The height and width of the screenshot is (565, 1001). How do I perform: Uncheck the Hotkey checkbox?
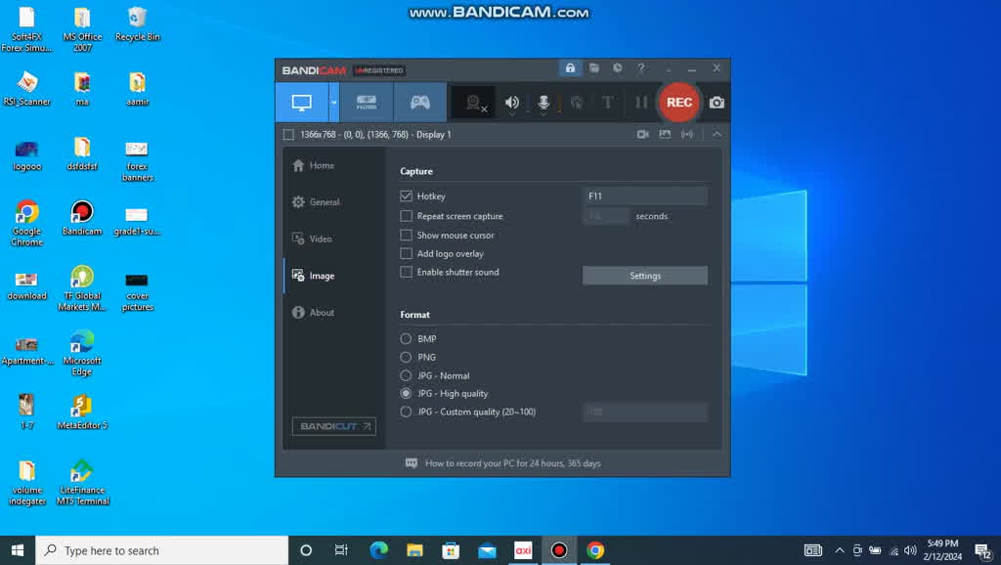407,196
